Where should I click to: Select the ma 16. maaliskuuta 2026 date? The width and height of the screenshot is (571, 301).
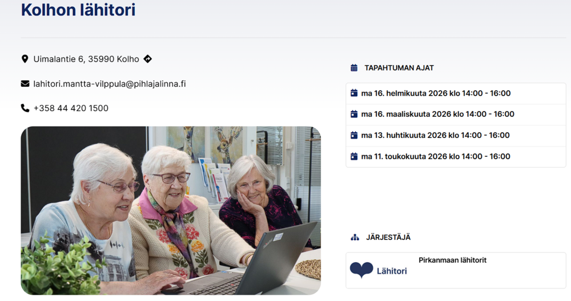[x=437, y=114]
